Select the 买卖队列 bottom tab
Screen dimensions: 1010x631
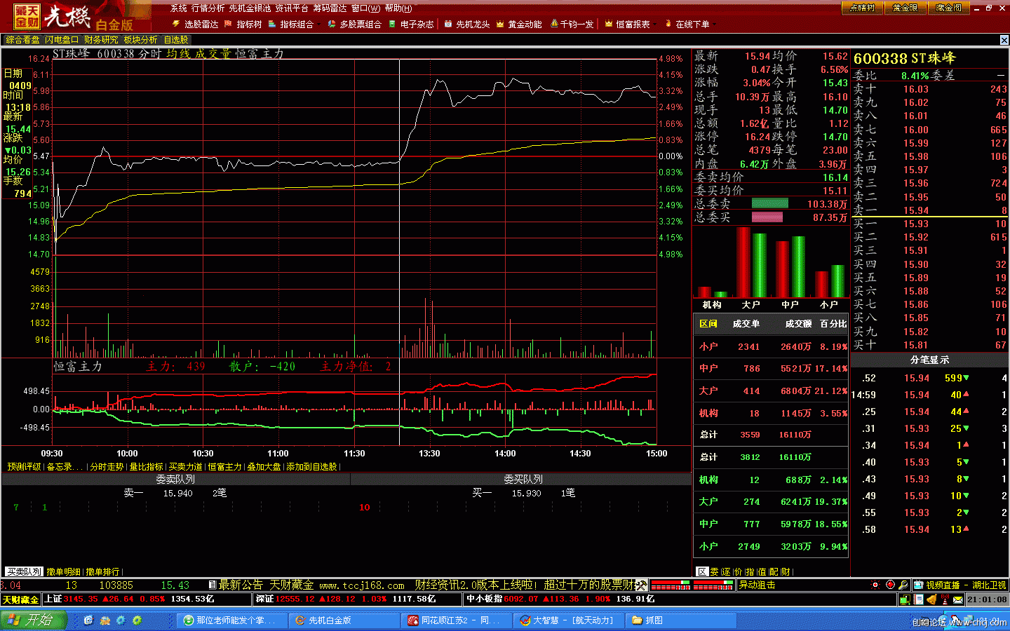pyautogui.click(x=24, y=572)
